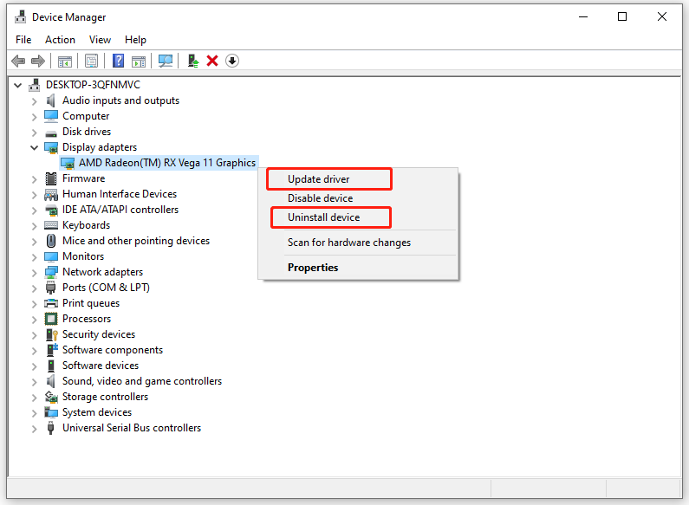Click the DESKTOP-3QFNMVC root label
Screen dimensions: 689x505
click(x=93, y=85)
